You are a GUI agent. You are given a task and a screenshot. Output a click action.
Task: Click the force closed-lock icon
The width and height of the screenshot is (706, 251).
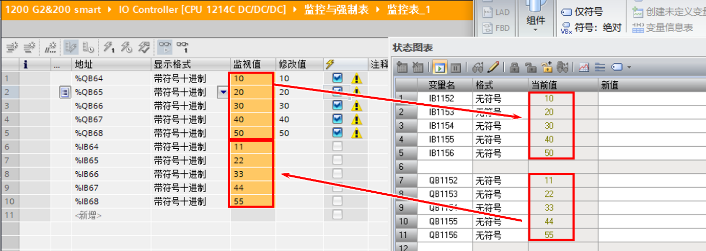515,67
